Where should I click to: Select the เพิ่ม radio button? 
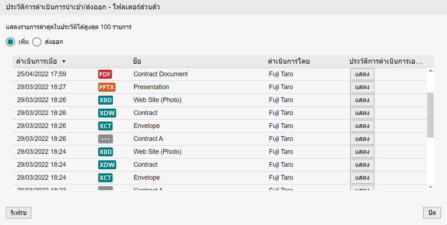click(10, 42)
